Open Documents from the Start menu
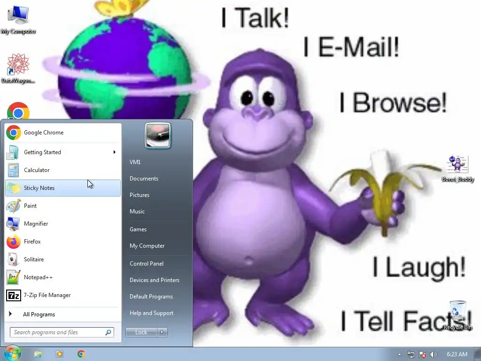The width and height of the screenshot is (481, 361). click(144, 179)
